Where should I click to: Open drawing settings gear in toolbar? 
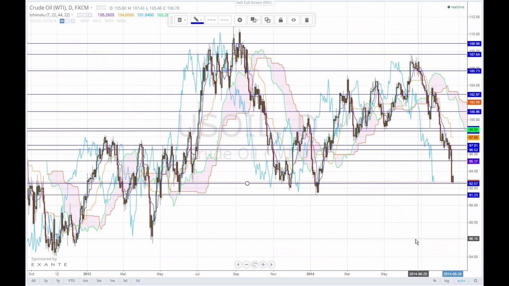point(240,20)
